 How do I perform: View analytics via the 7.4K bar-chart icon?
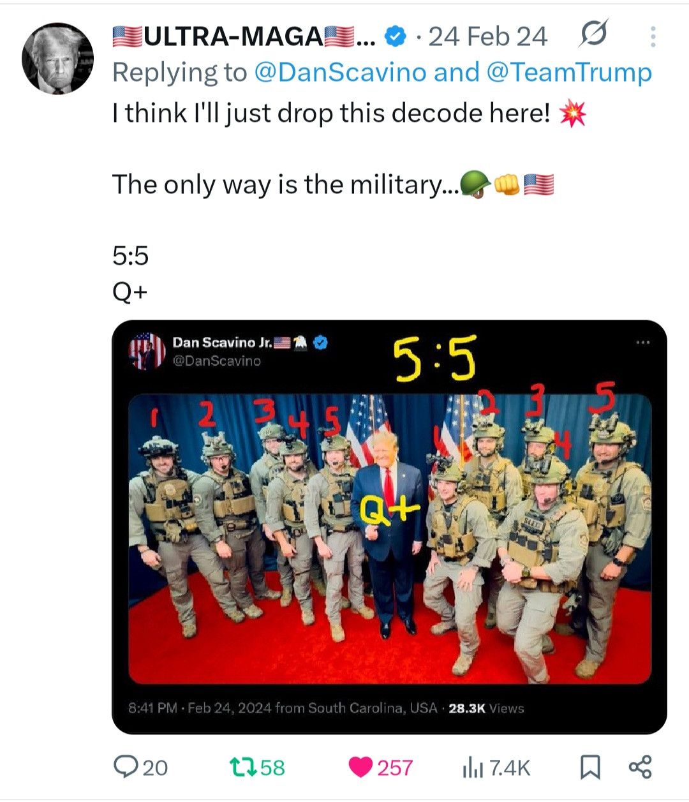[471, 768]
